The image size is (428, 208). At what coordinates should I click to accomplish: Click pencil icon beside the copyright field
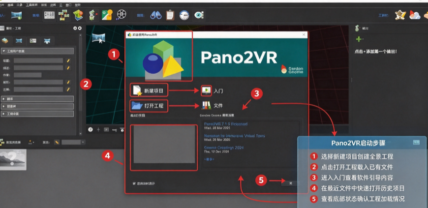click(x=68, y=82)
